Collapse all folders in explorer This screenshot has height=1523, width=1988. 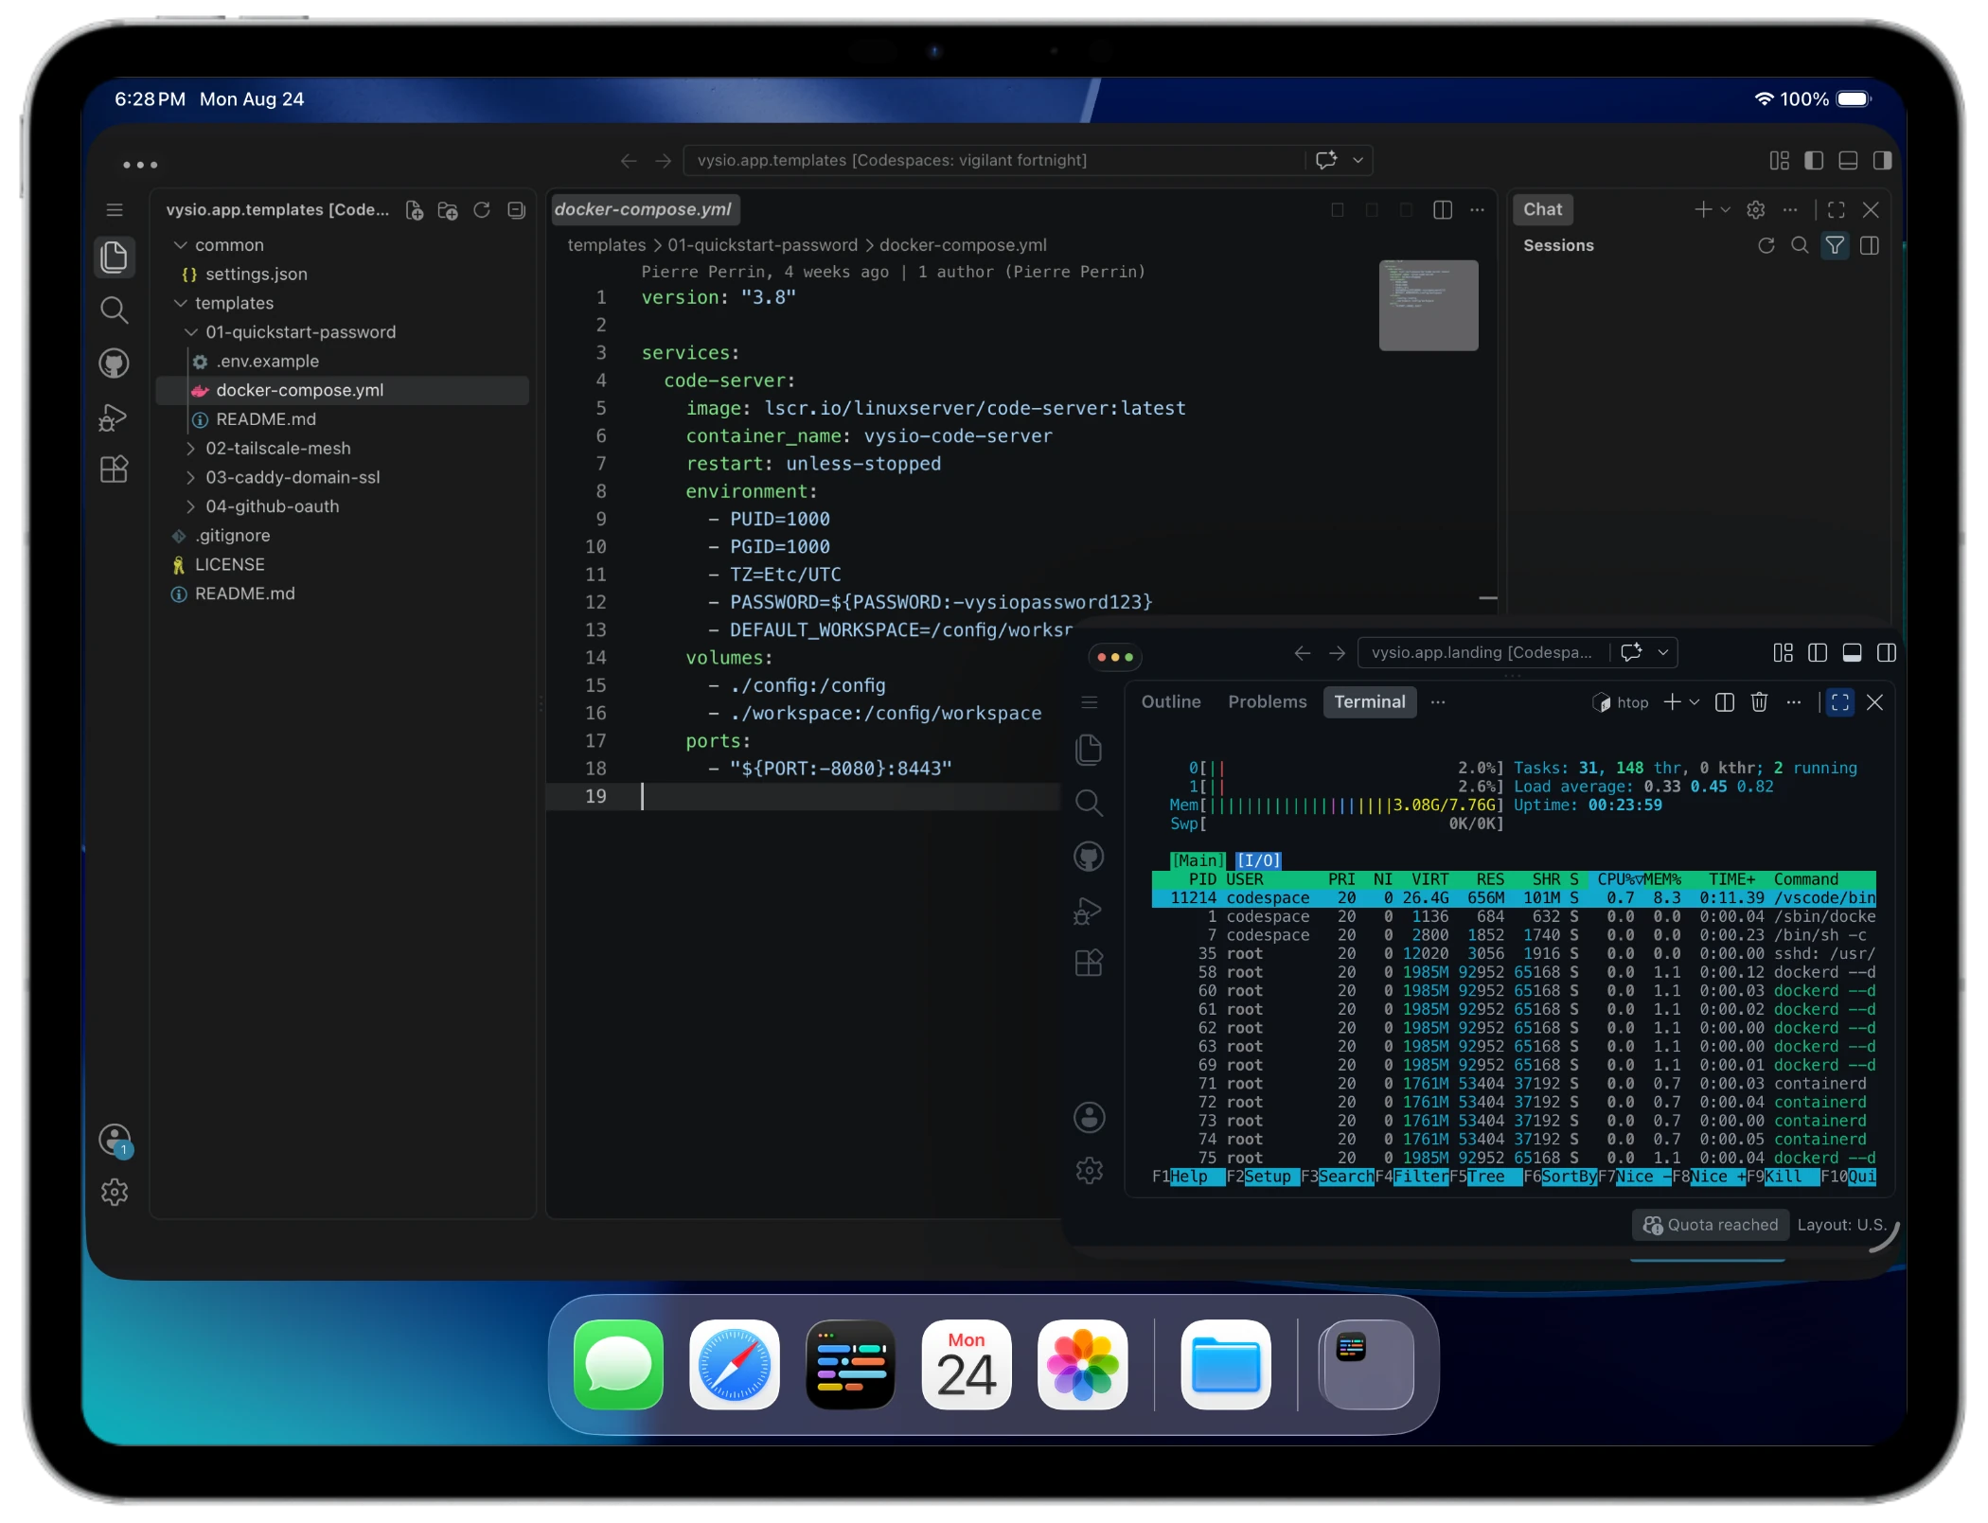coord(516,210)
